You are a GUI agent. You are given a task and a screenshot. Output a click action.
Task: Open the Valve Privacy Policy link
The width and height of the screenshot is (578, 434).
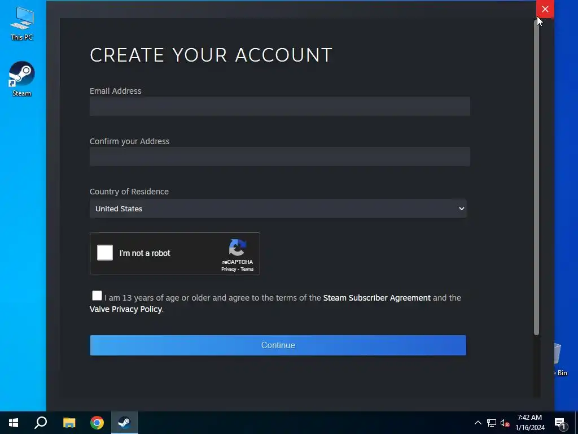click(x=126, y=309)
